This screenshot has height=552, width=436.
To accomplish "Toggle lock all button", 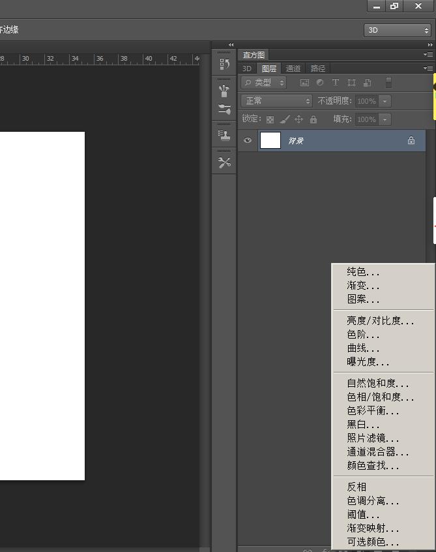I will 313,119.
